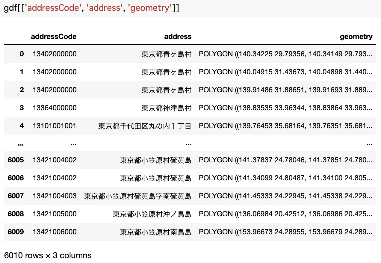This screenshot has width=381, height=263.
Task: Click geometry POLYGON ((139.91486 31.88651
Action: point(286,90)
